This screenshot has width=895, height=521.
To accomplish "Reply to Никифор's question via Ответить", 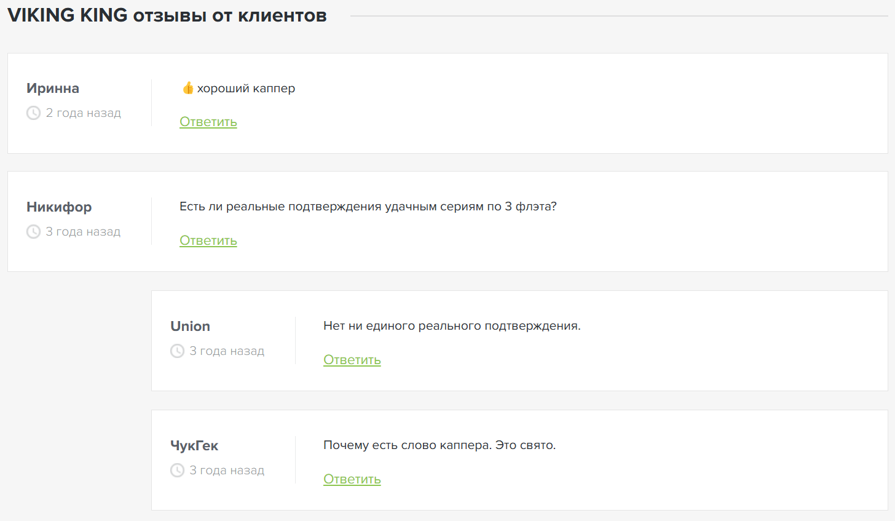I will (x=208, y=241).
